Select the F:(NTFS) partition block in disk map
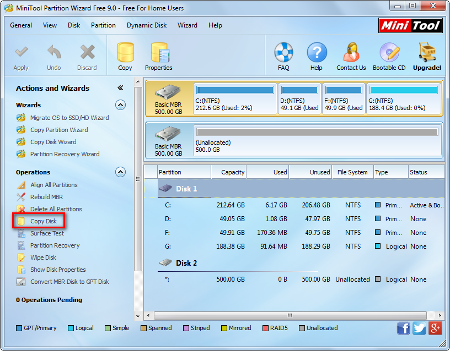The image size is (450, 351). pyautogui.click(x=344, y=98)
